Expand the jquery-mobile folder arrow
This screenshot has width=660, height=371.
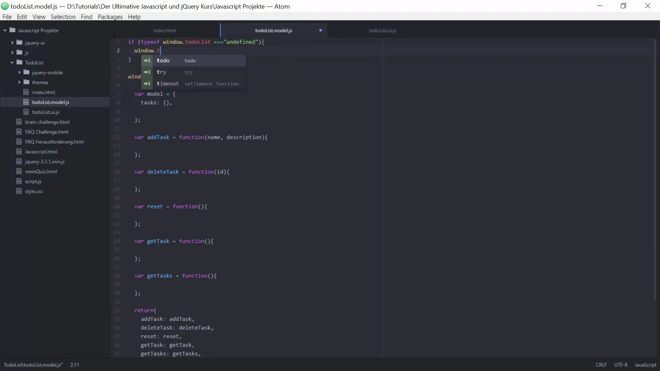tap(19, 72)
